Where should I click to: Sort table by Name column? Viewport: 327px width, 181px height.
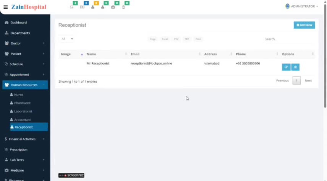106,54
